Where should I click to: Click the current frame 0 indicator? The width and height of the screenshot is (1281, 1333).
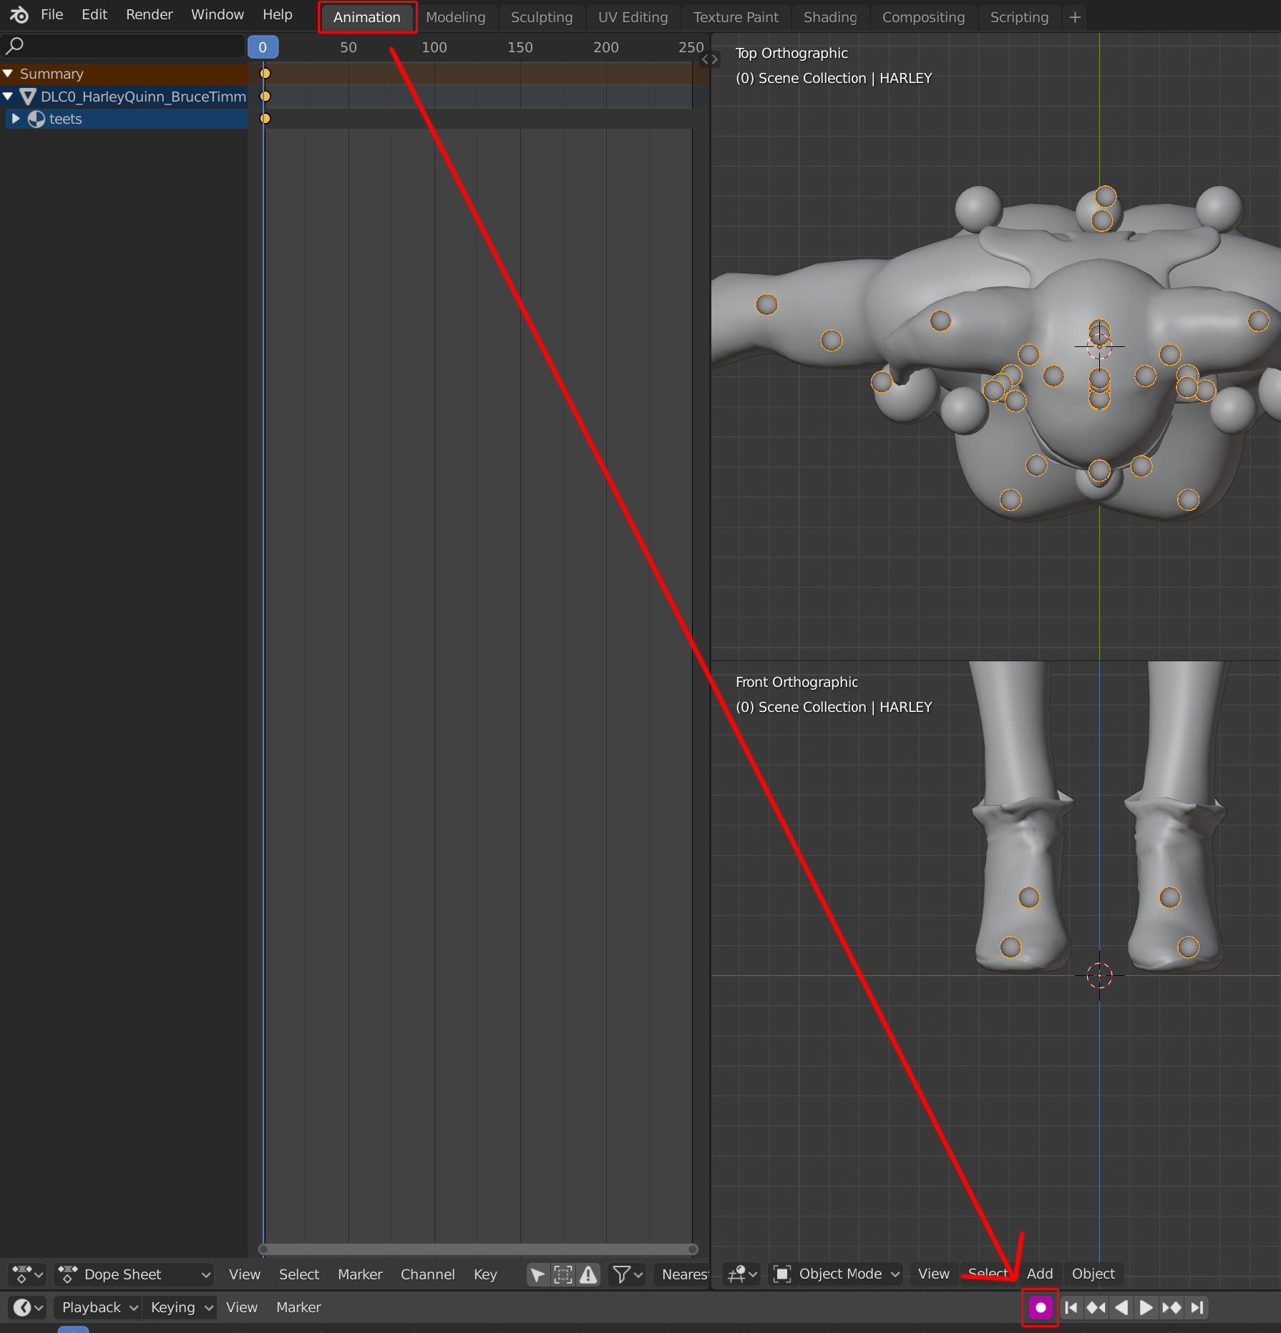click(x=263, y=47)
